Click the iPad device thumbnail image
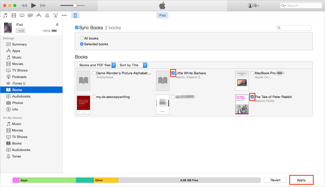Image resolution: width=325 pixels, height=187 pixels. click(x=8, y=27)
